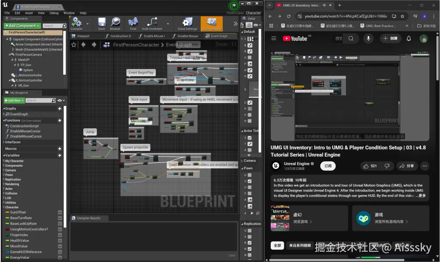Open the video more-actions ellipsis
440x262 pixels.
point(425,166)
